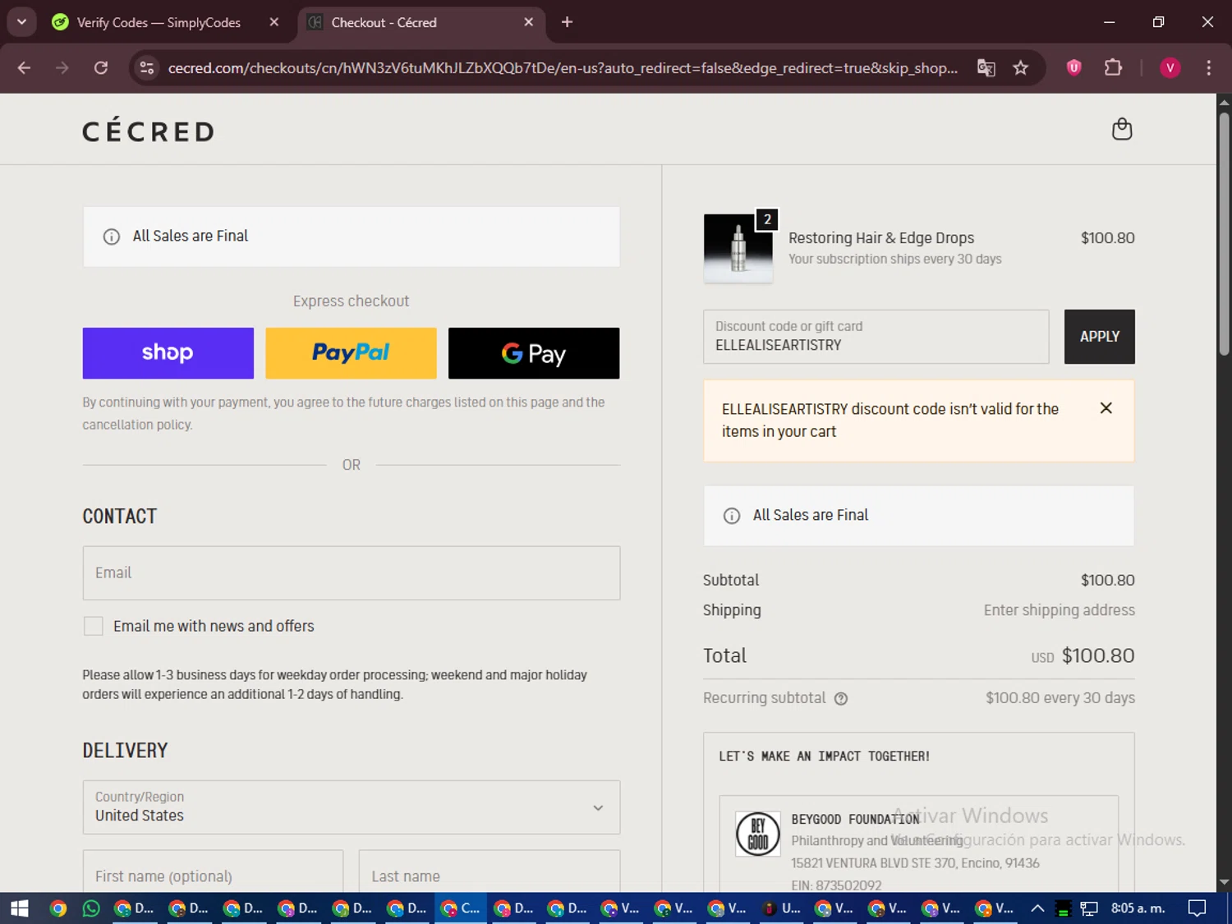Click the scrollbar up arrow

pos(1224,102)
